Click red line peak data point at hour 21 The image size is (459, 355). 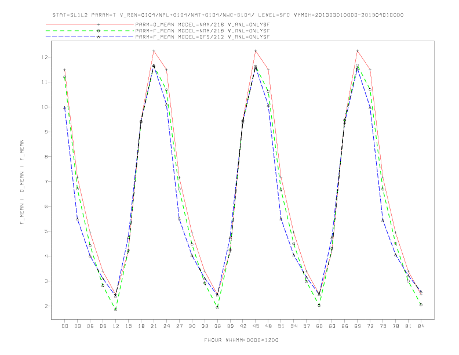(154, 51)
